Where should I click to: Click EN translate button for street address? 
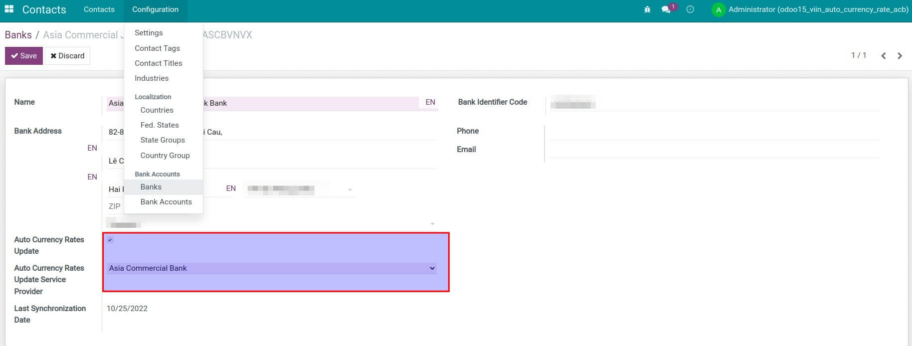pos(92,148)
